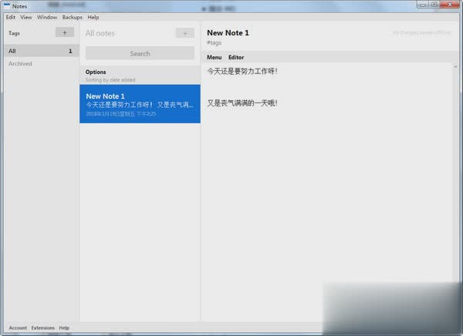Select the New Note 1 list entry
This screenshot has width=463, height=336.
tap(140, 104)
